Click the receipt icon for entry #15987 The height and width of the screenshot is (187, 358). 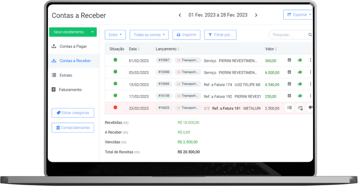click(289, 60)
